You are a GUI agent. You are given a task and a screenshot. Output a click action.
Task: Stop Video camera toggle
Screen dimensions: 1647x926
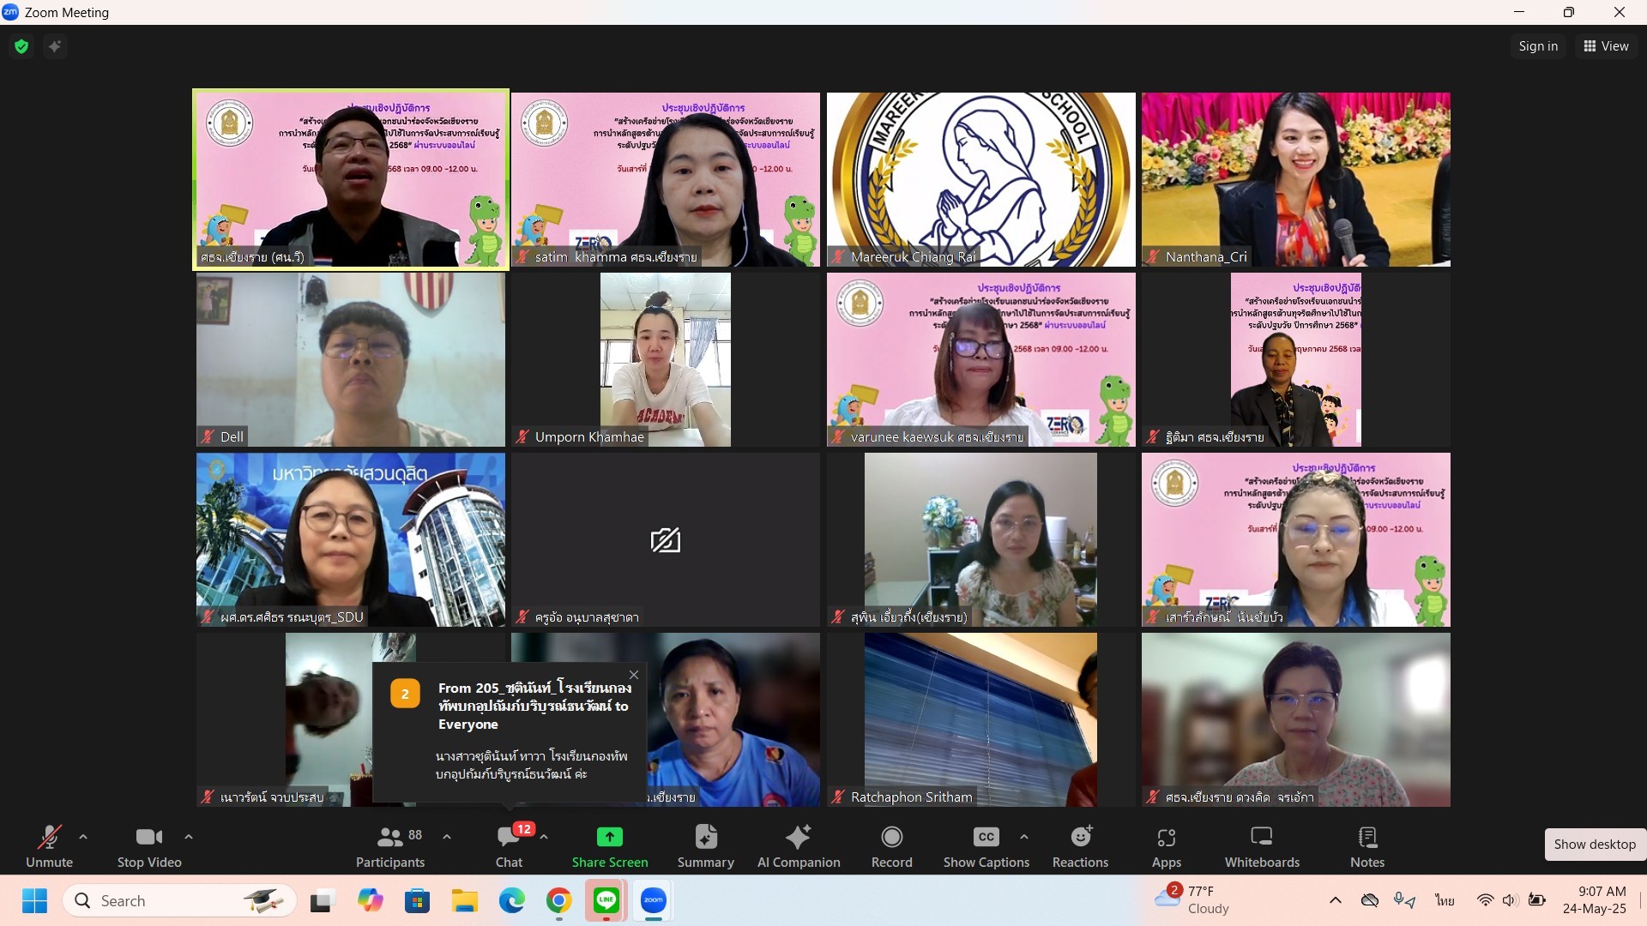(149, 845)
